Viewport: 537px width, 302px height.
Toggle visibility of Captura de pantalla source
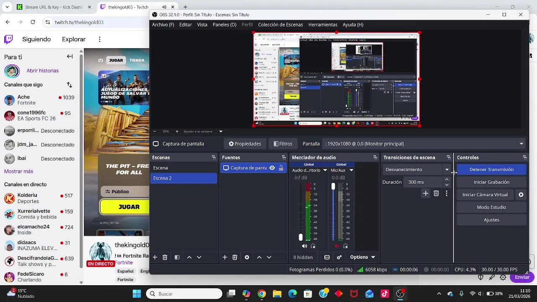point(272,168)
